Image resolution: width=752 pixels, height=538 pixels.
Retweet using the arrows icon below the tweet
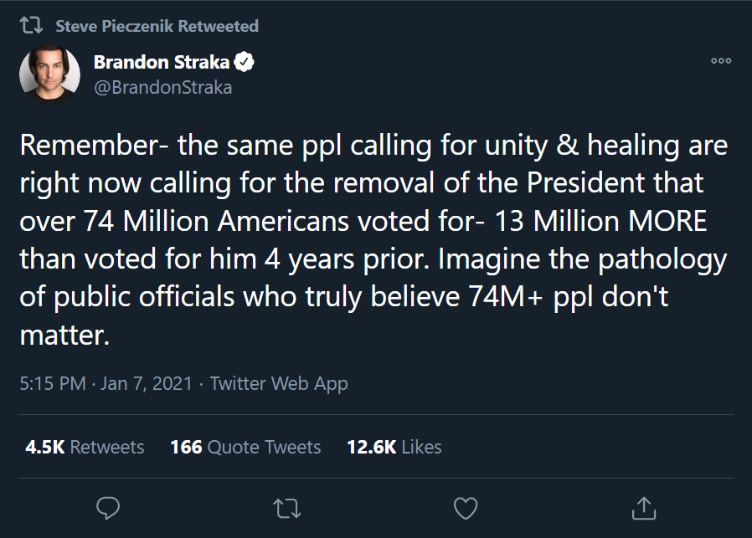[286, 509]
